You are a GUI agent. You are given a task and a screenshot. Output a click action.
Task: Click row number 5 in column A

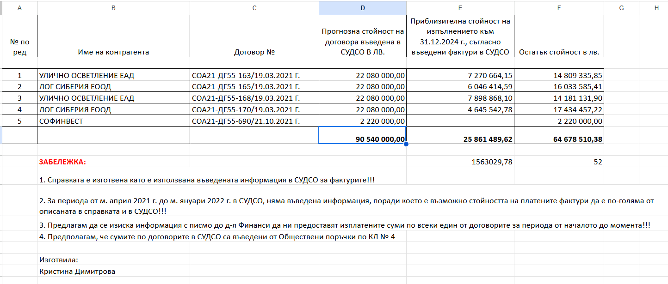(19, 121)
